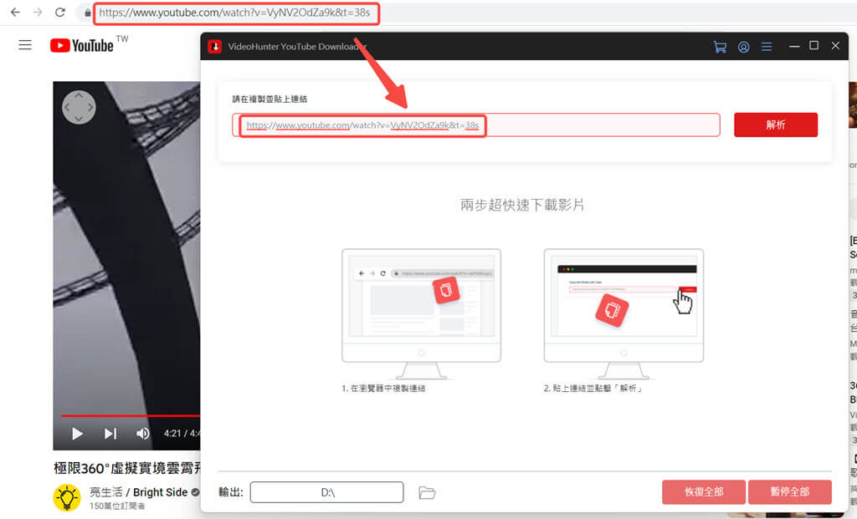Minimize the VideoHunter window
857x519 pixels.
coord(794,47)
